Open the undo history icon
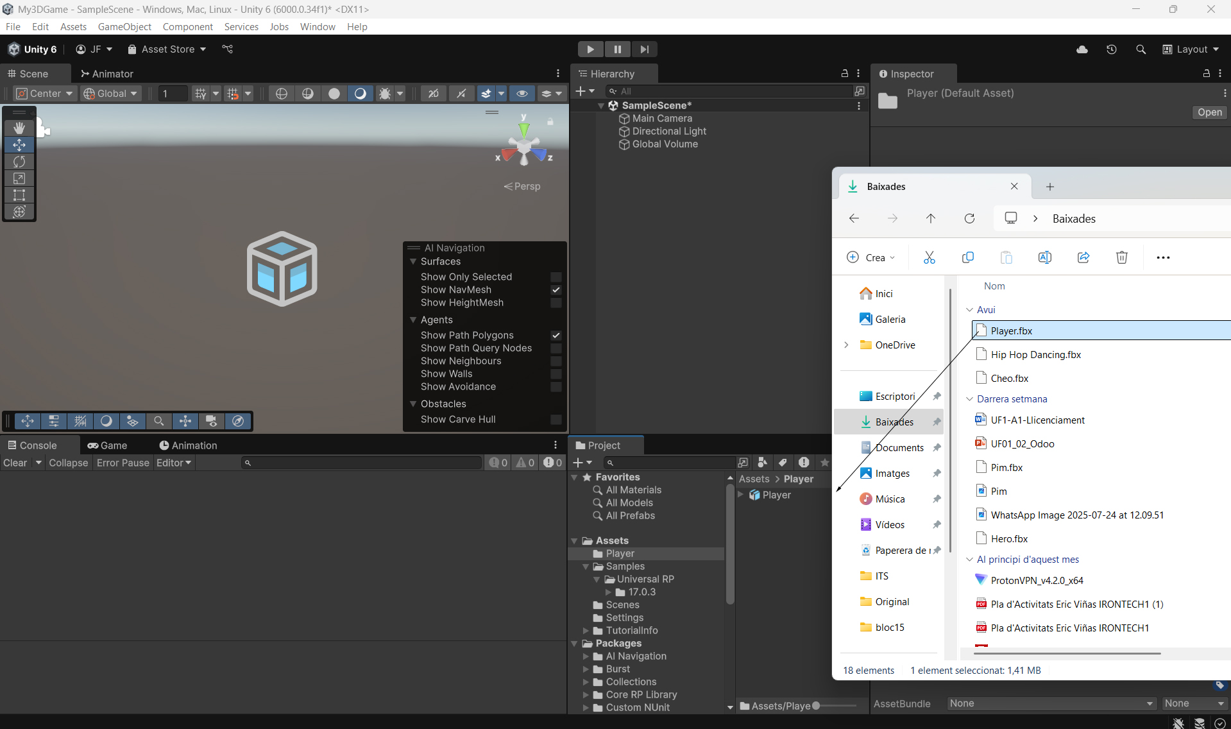The height and width of the screenshot is (729, 1231). click(x=1112, y=49)
